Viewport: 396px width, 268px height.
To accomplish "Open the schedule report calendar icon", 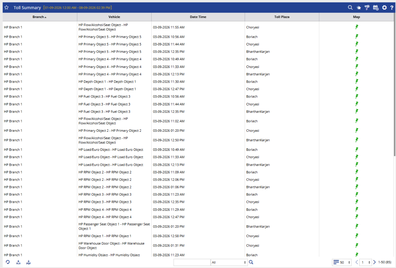I will pyautogui.click(x=376, y=8).
